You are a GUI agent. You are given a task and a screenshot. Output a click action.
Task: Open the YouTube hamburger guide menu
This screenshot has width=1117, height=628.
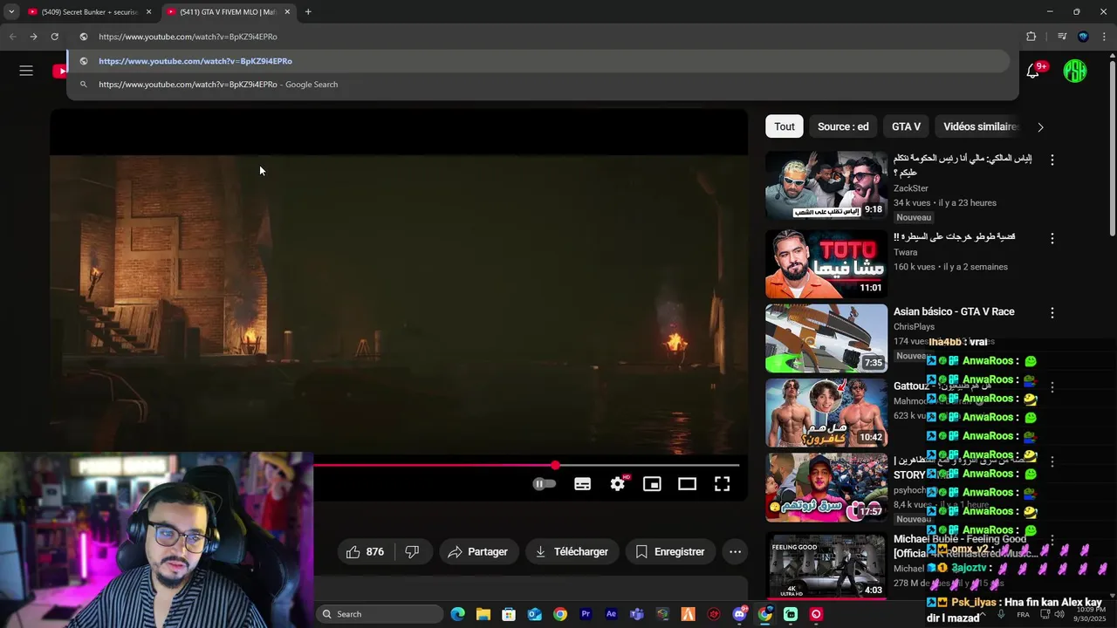pos(26,71)
